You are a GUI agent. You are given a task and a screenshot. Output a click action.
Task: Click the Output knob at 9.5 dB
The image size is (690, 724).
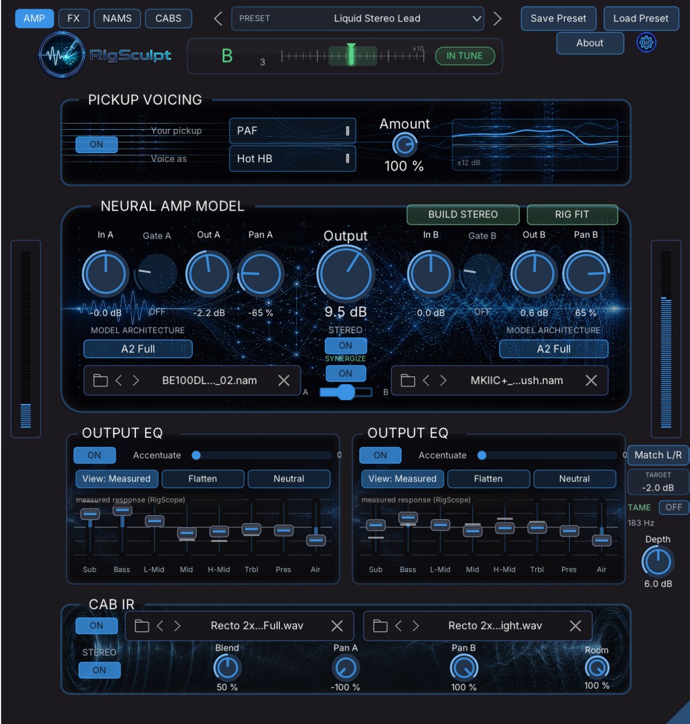click(345, 274)
